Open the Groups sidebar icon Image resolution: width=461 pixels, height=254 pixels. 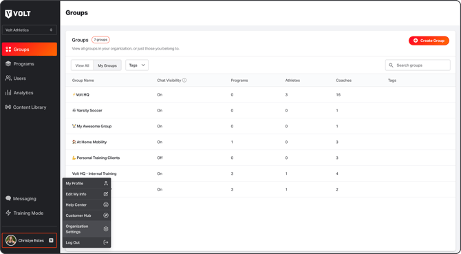pyautogui.click(x=8, y=50)
